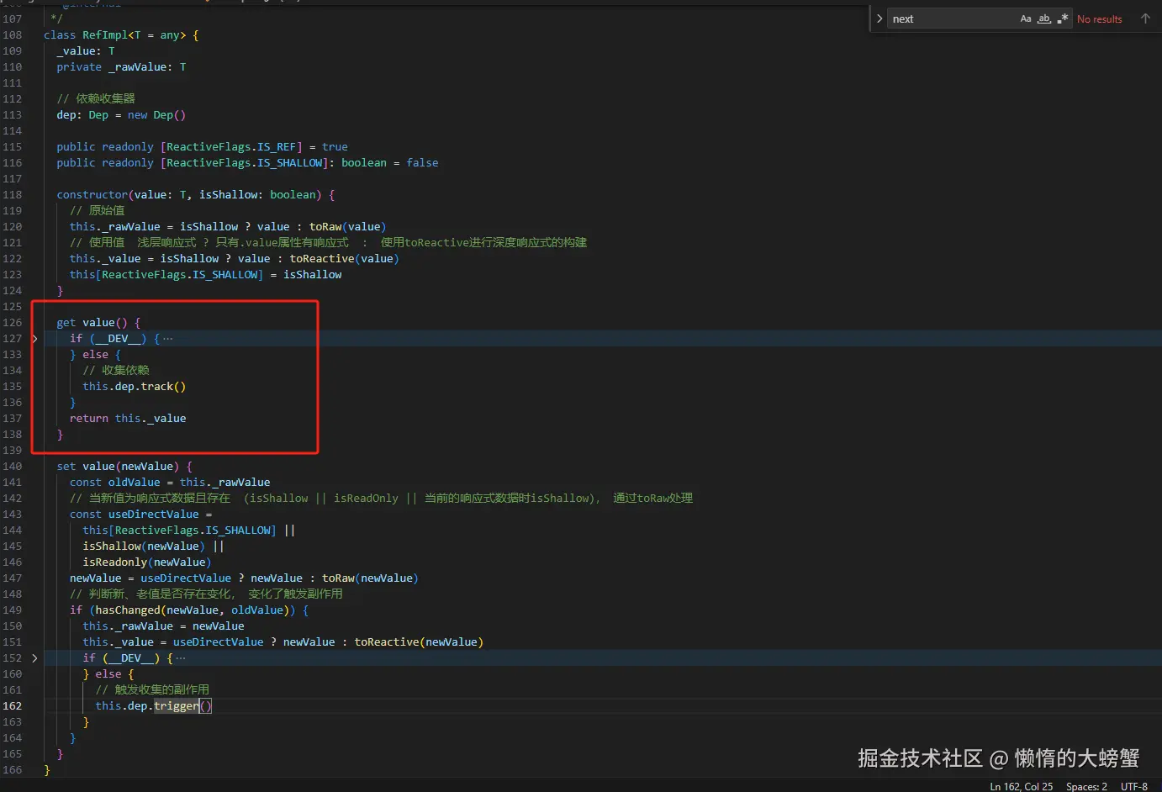The width and height of the screenshot is (1162, 792).
Task: Click 'track' method on line 135
Action: [x=157, y=387]
